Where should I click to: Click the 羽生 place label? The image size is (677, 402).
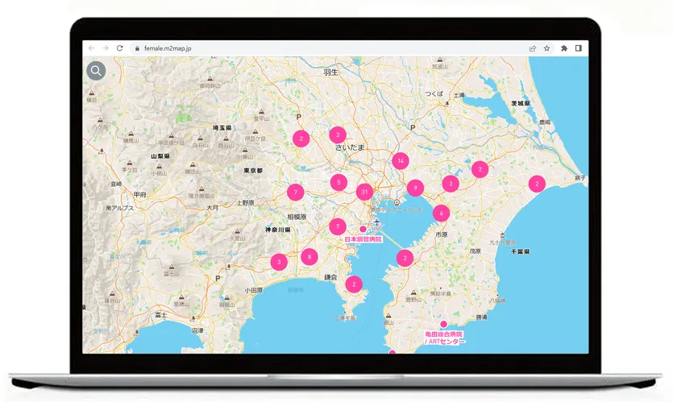pyautogui.click(x=330, y=73)
